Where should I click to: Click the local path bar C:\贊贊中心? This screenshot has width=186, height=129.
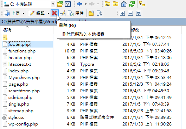click(x=93, y=22)
